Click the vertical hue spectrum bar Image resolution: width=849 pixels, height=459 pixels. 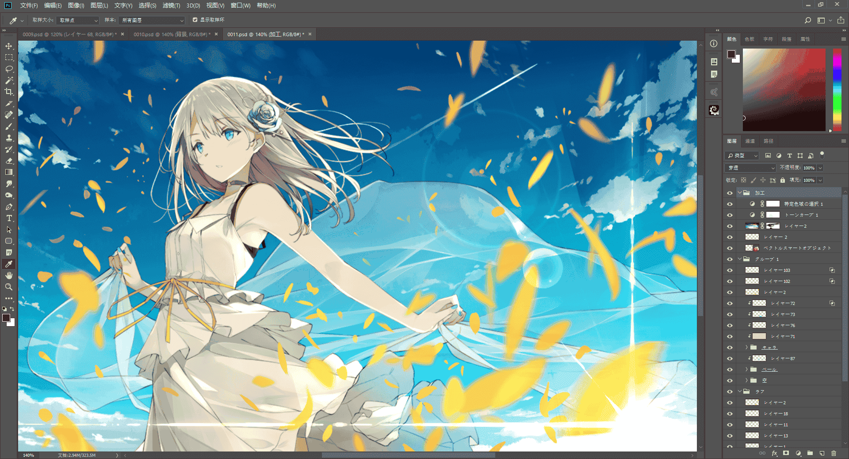pos(837,90)
